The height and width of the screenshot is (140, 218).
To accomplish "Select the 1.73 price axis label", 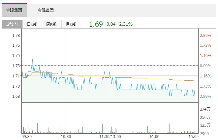I will pyautogui.click(x=16, y=66).
